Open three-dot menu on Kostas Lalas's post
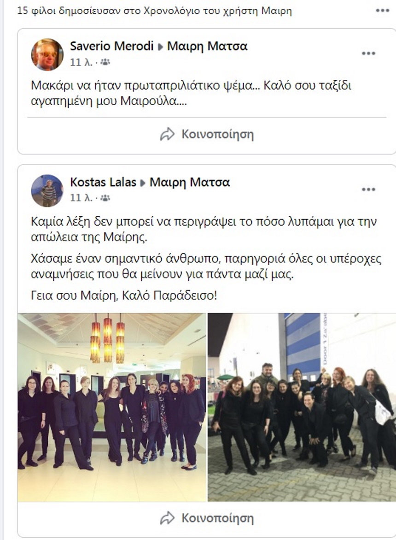The width and height of the screenshot is (396, 540). tap(368, 190)
